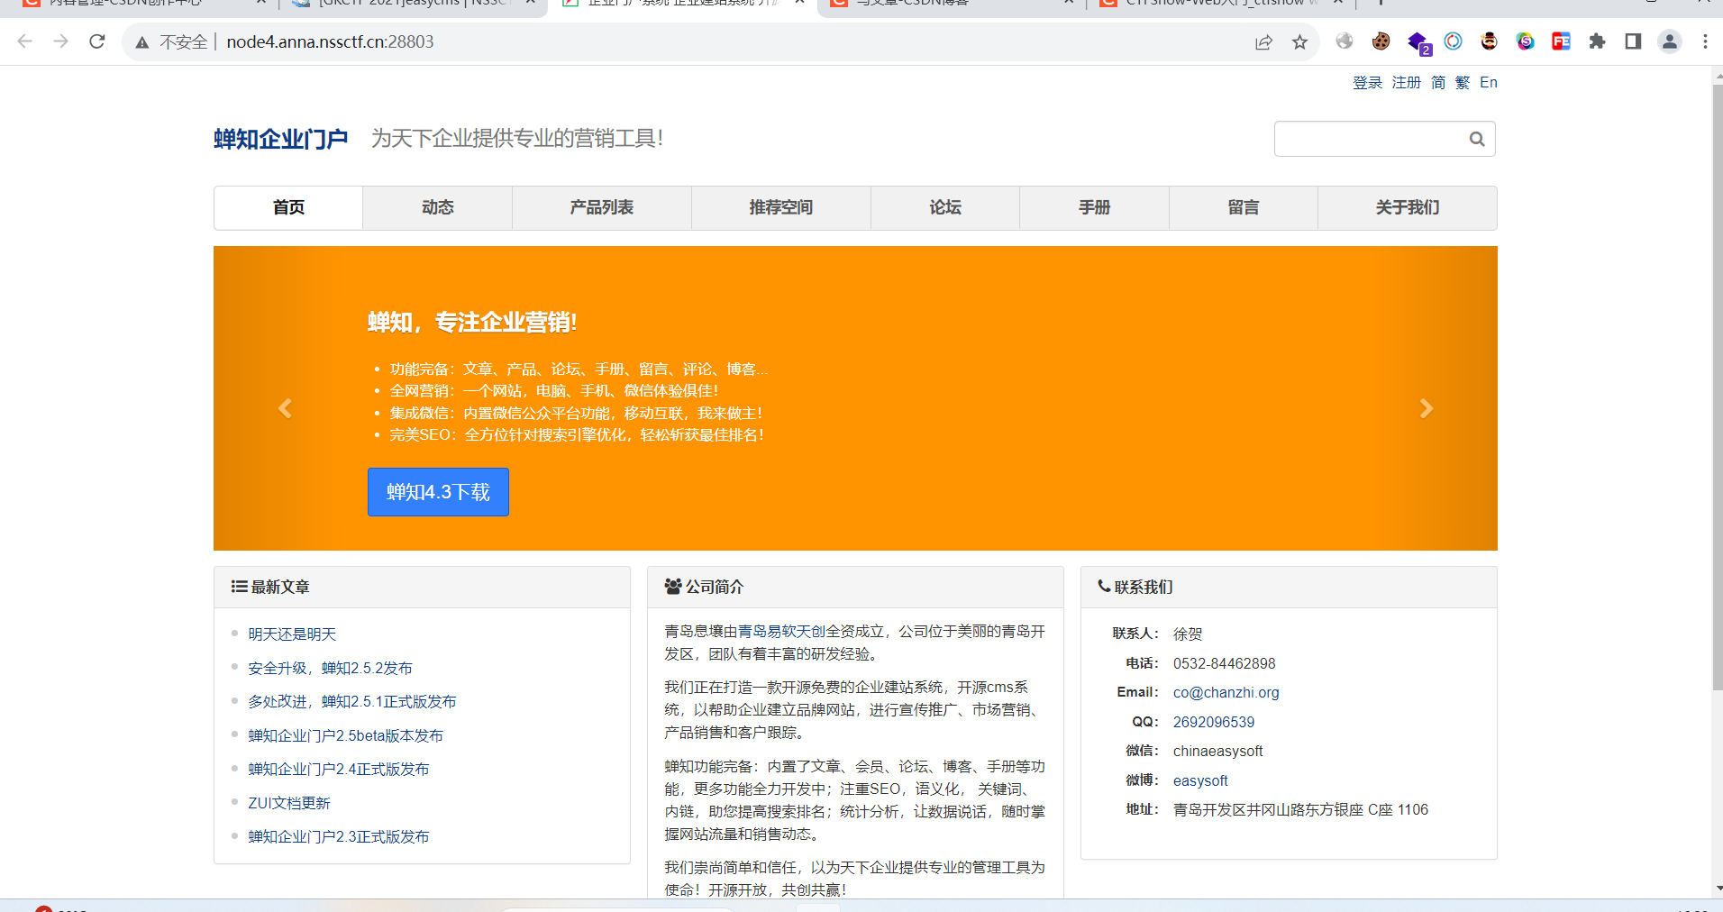Open the 手册 navigation tab
Image resolution: width=1723 pixels, height=912 pixels.
click(1095, 207)
